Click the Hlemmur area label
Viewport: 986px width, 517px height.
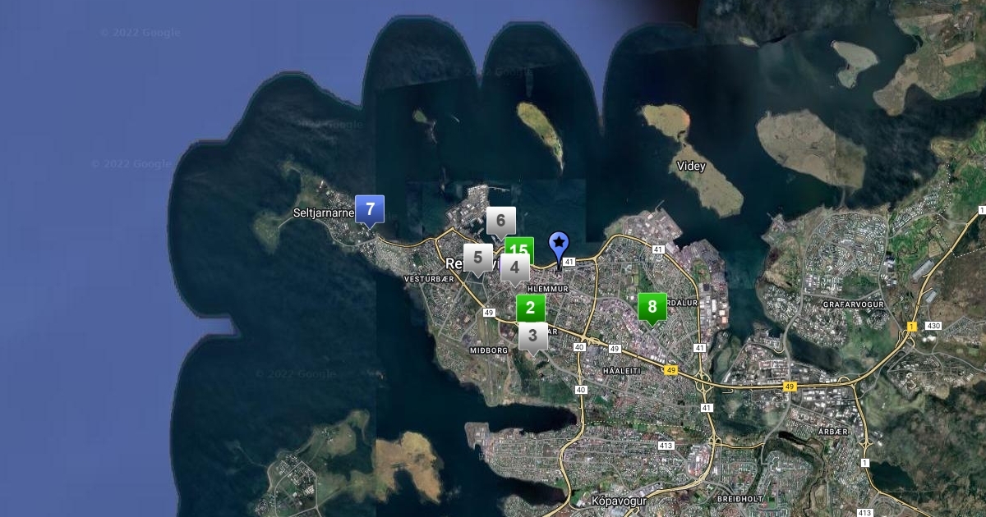(548, 289)
